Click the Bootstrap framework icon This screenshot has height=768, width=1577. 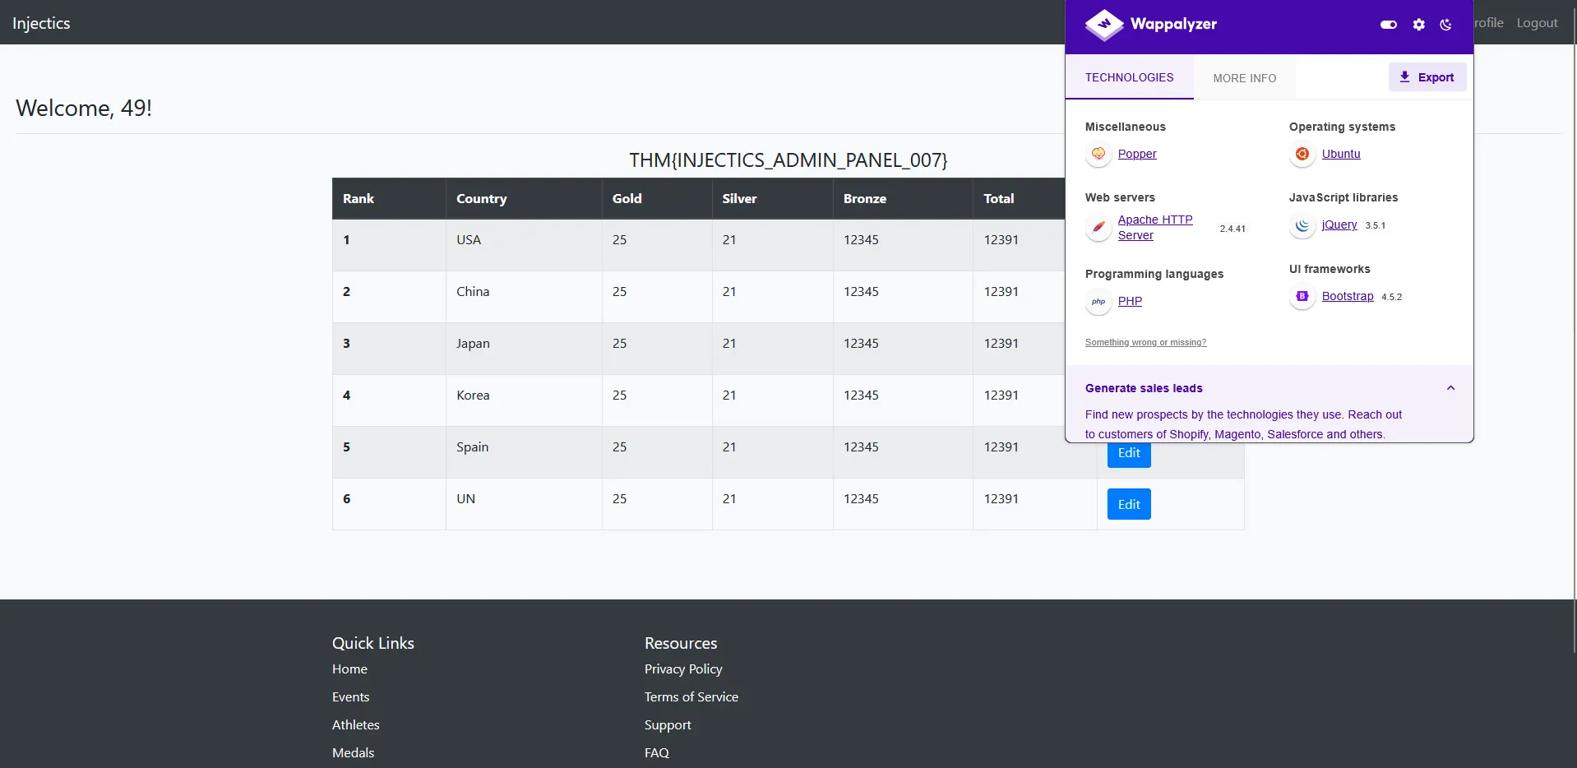[x=1302, y=296]
